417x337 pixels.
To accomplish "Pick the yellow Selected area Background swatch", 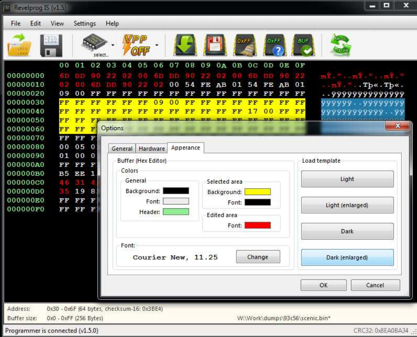I will pos(257,192).
